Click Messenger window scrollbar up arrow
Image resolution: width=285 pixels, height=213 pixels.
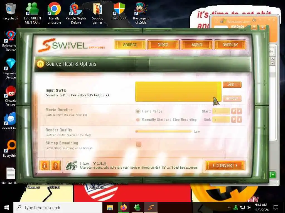[272, 59]
